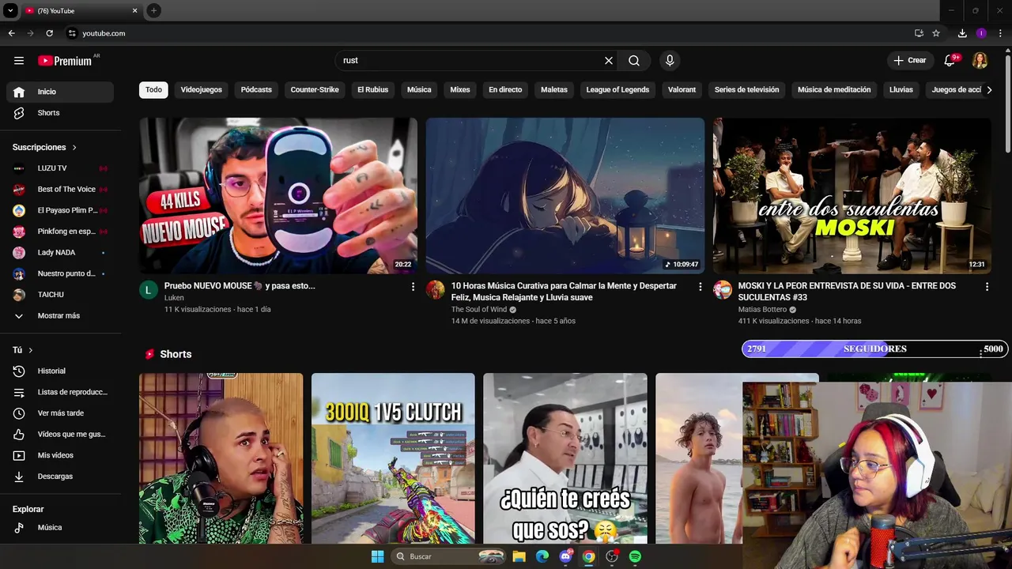Open Historial in the sidebar

click(60, 371)
